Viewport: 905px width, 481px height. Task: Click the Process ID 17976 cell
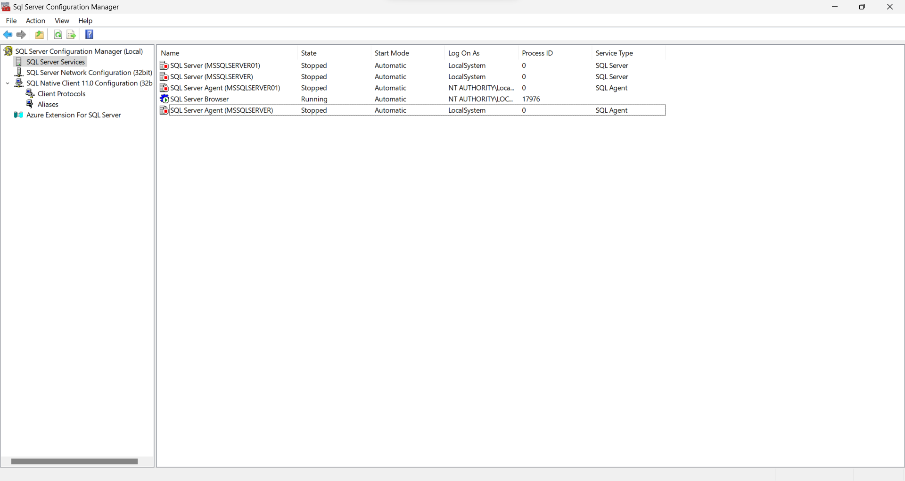click(531, 99)
